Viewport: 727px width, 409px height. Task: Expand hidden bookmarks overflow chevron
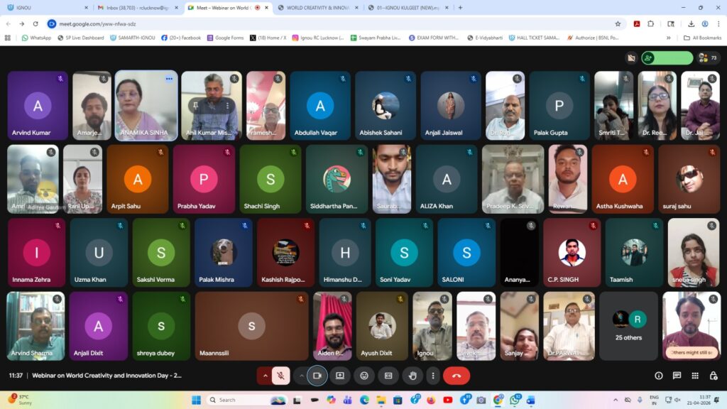pyautogui.click(x=668, y=38)
